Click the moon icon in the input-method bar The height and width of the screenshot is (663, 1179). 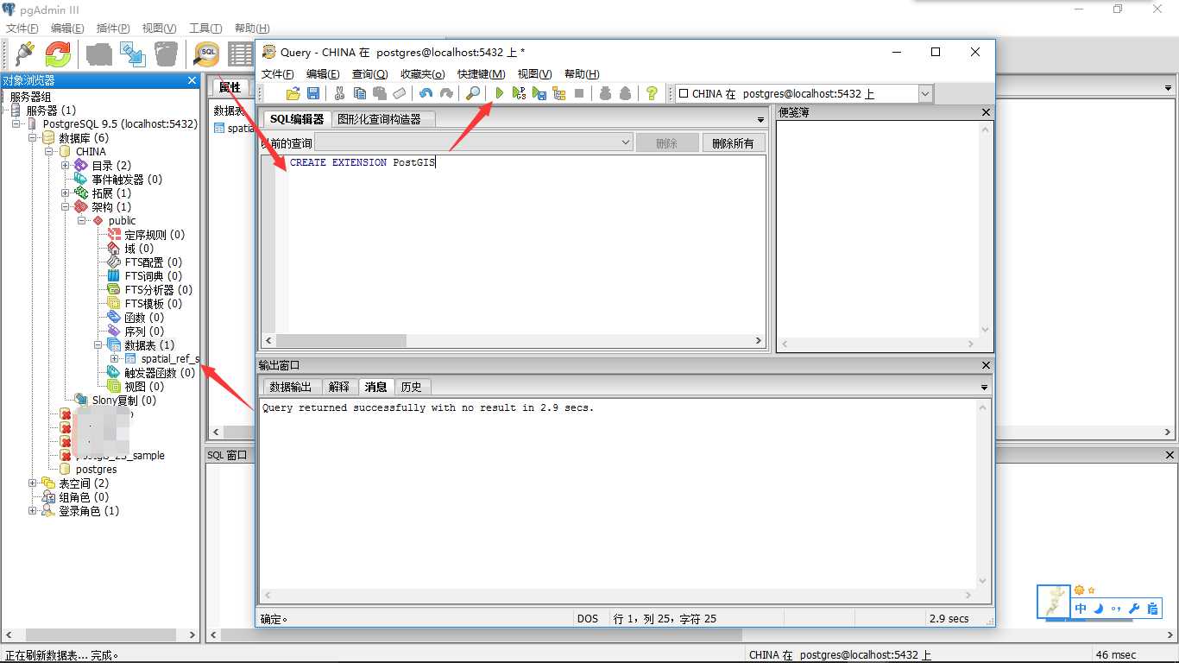[x=1099, y=609]
